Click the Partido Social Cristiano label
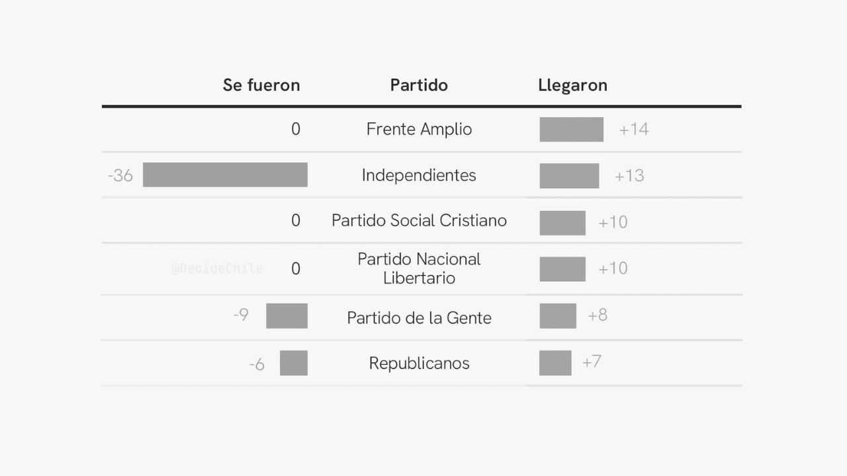The height and width of the screenshot is (476, 847). [x=419, y=220]
